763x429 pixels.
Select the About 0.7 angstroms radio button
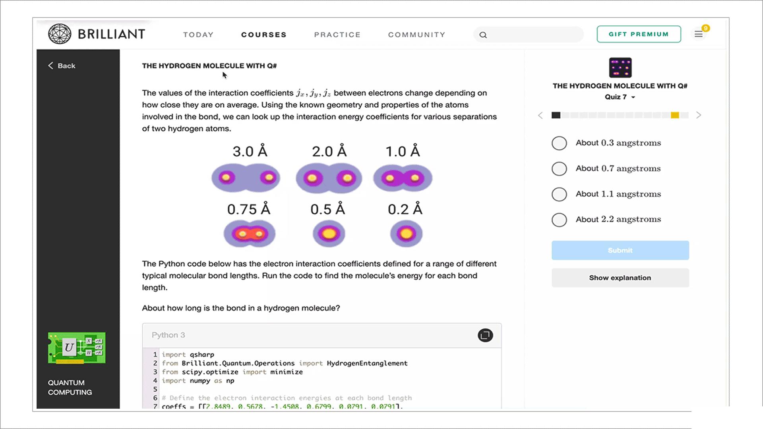pos(559,168)
